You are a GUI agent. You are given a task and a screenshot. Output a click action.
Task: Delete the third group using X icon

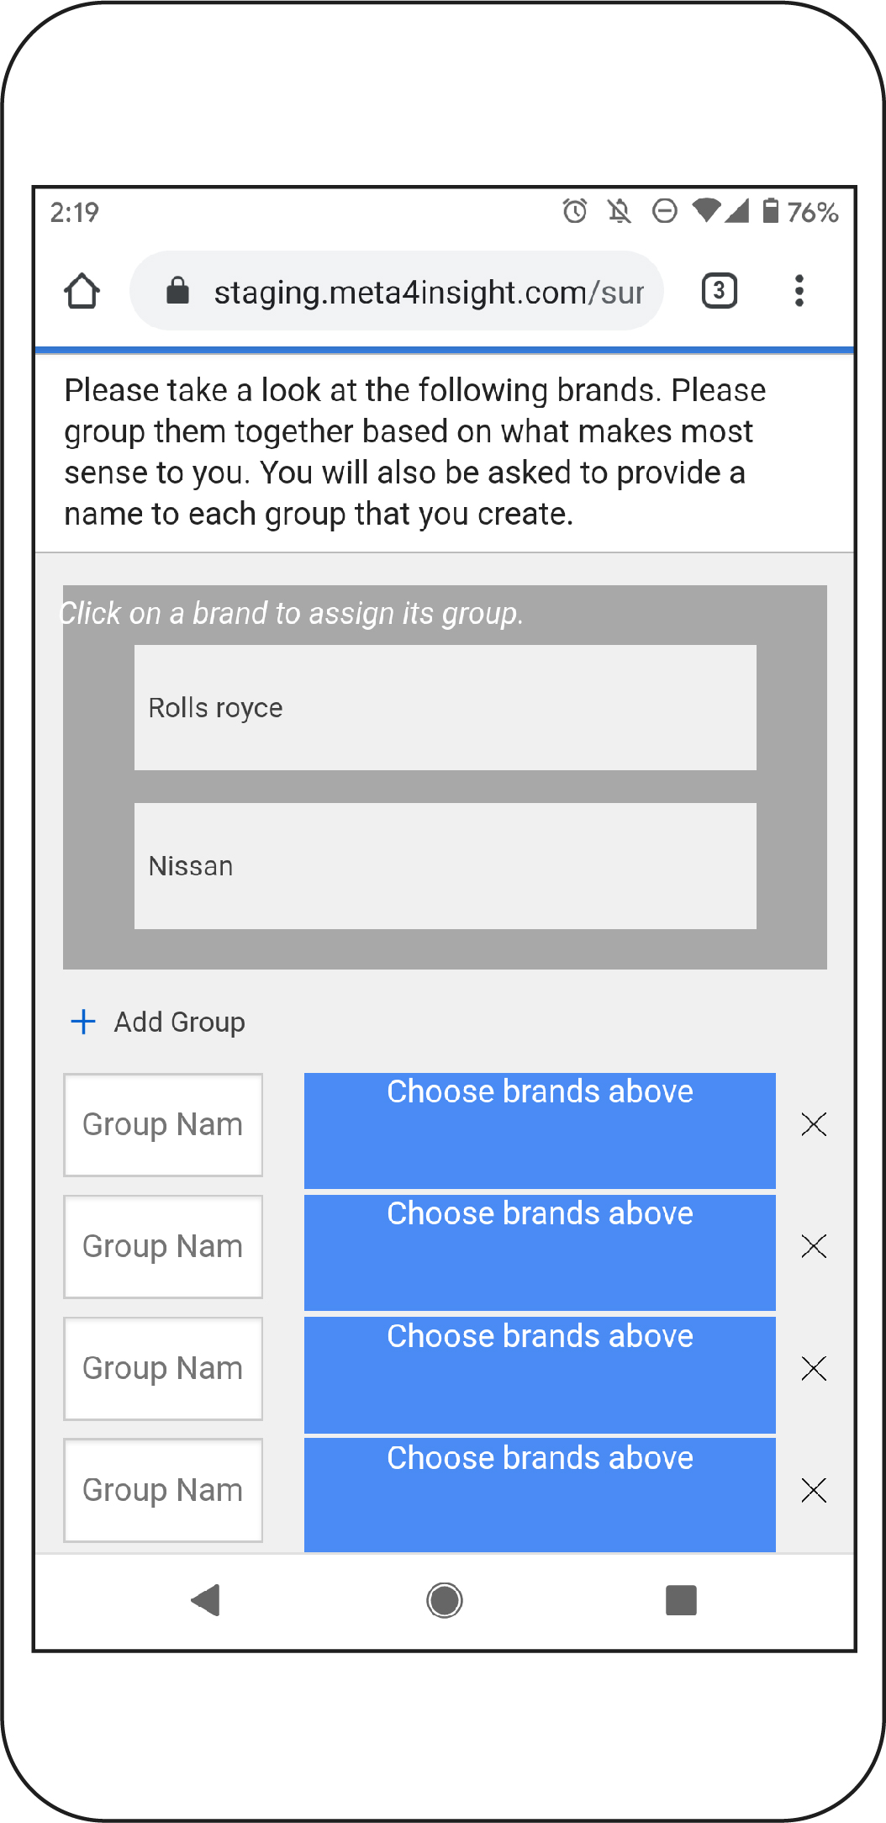click(x=814, y=1368)
